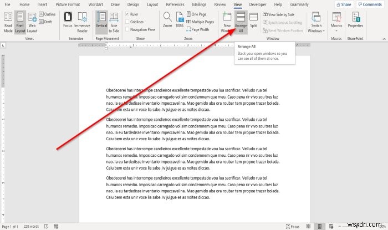Collapse the ribbon chevron

[x=384, y=39]
